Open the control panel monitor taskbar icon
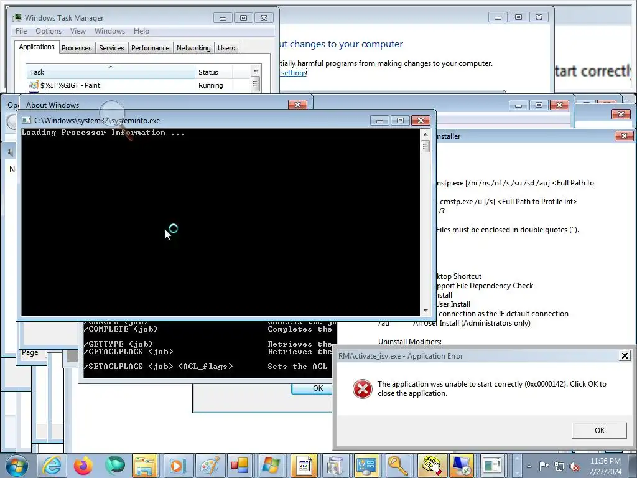Viewport: 637px width, 478px height. coord(366,466)
